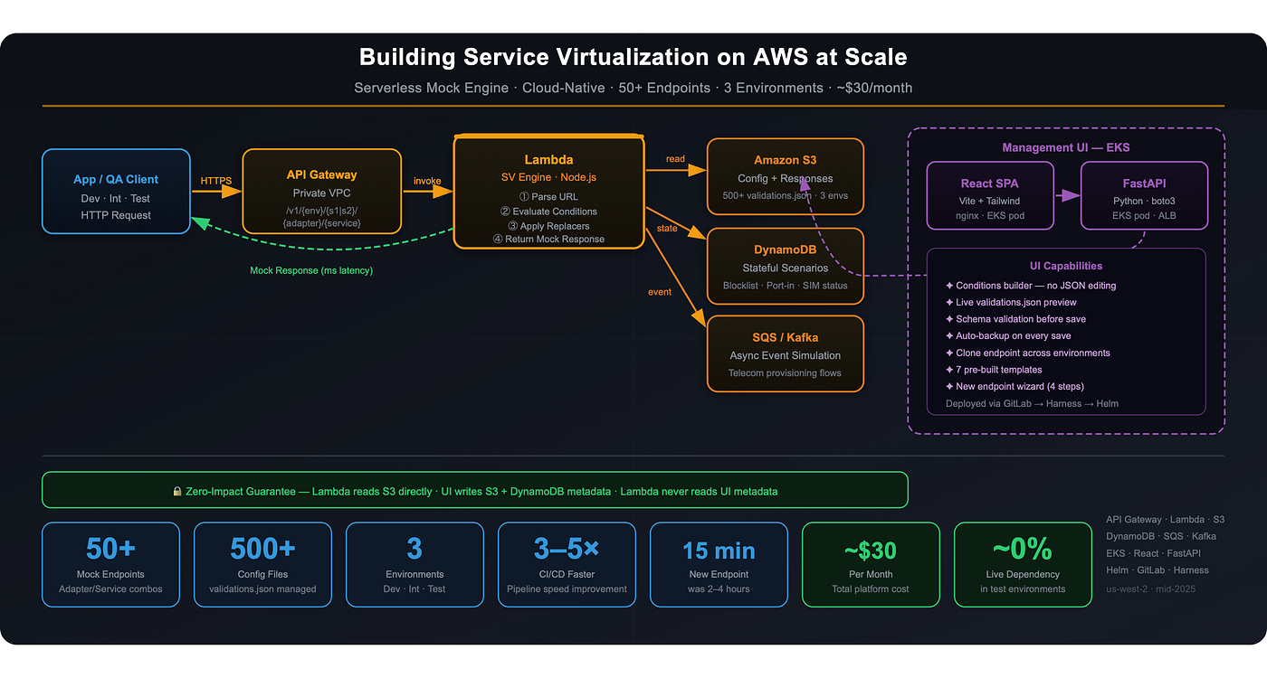
Task: Click the 'event' arrow label
Action: tap(659, 292)
